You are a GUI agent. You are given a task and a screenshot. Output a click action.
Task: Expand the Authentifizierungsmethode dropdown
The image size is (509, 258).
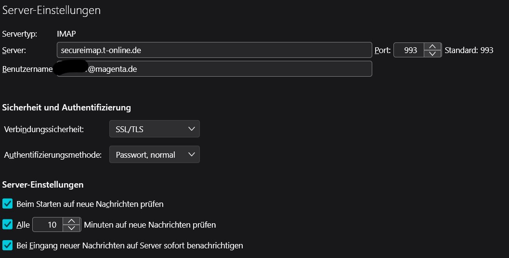pyautogui.click(x=154, y=155)
